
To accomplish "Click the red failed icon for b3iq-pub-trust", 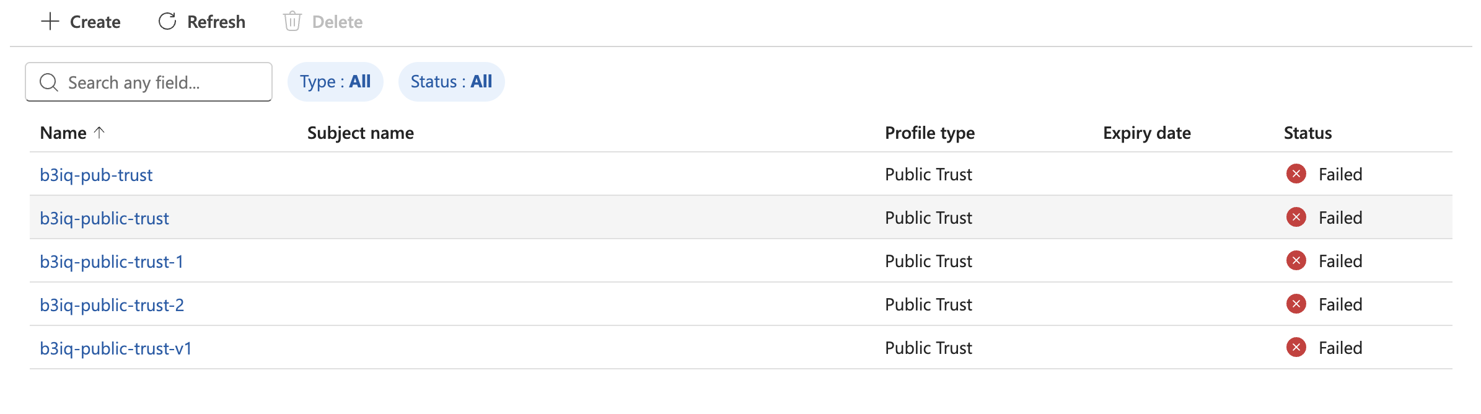I will pyautogui.click(x=1296, y=174).
